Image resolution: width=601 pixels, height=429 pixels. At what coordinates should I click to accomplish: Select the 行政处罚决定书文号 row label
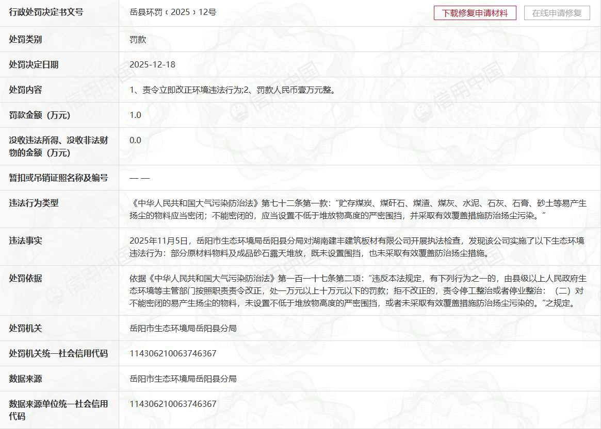pos(46,12)
